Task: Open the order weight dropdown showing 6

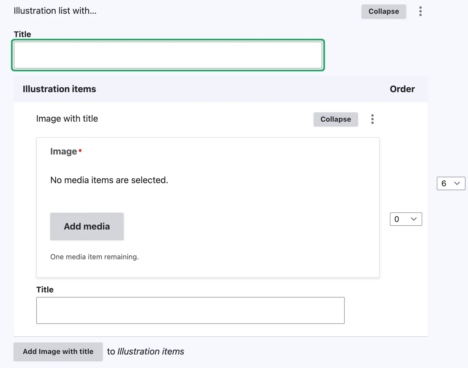Action: pos(451,183)
